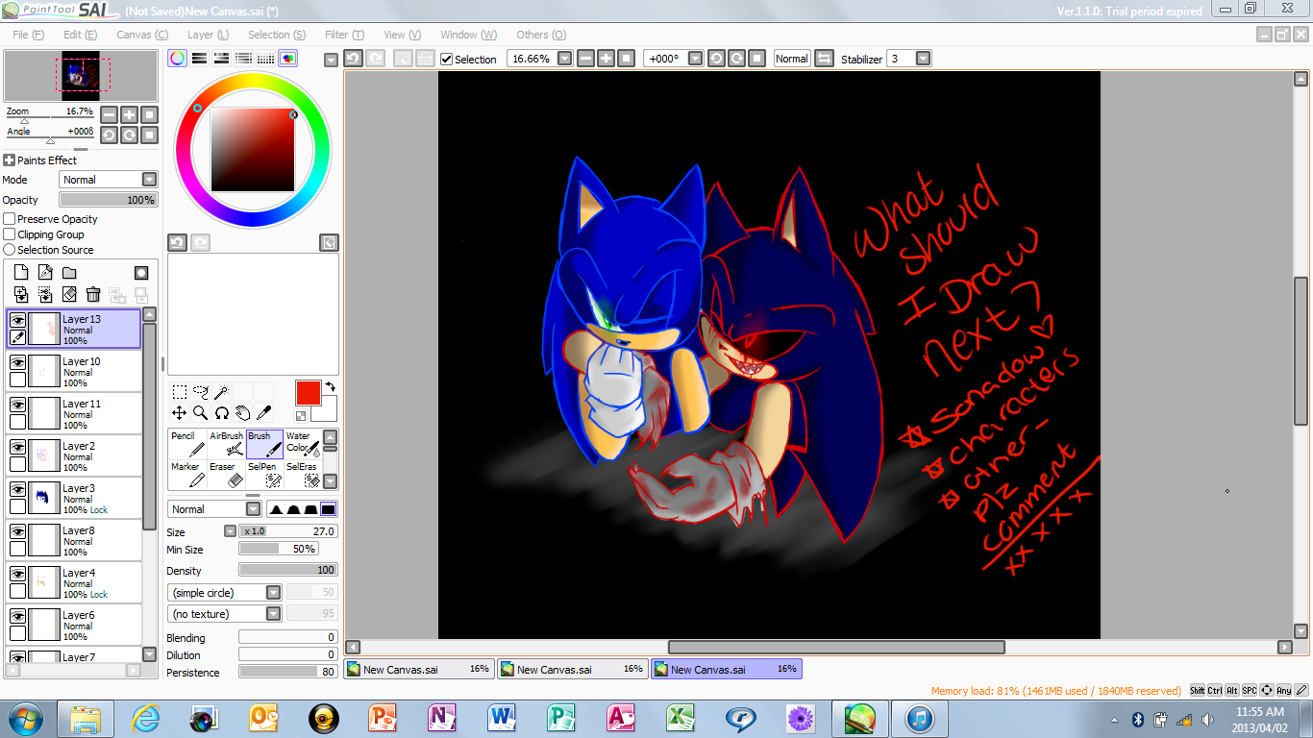Select the Layer 4 row

click(x=74, y=583)
